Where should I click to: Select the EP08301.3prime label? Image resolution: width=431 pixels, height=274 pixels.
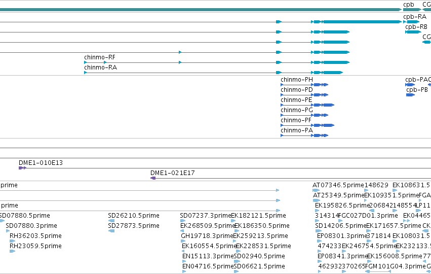342,236
